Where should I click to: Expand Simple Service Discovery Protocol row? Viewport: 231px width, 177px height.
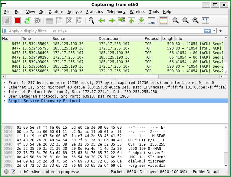[x=5, y=101]
